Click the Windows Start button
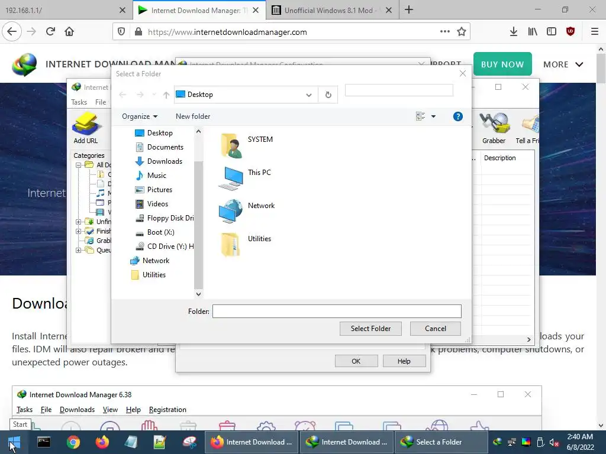The height and width of the screenshot is (454, 606). click(14, 442)
